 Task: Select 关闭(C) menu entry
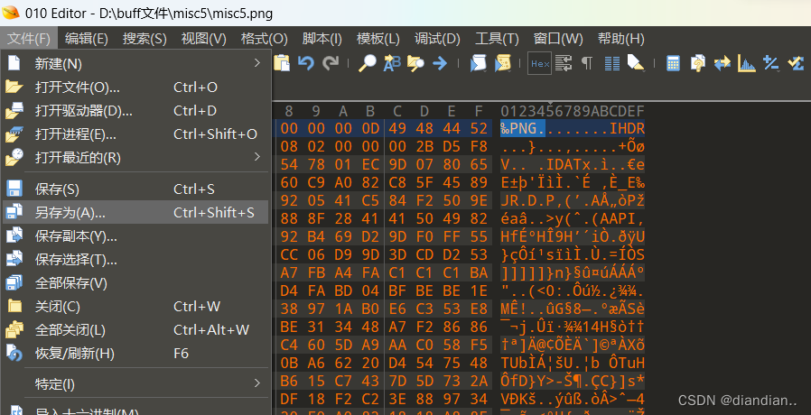pos(135,307)
